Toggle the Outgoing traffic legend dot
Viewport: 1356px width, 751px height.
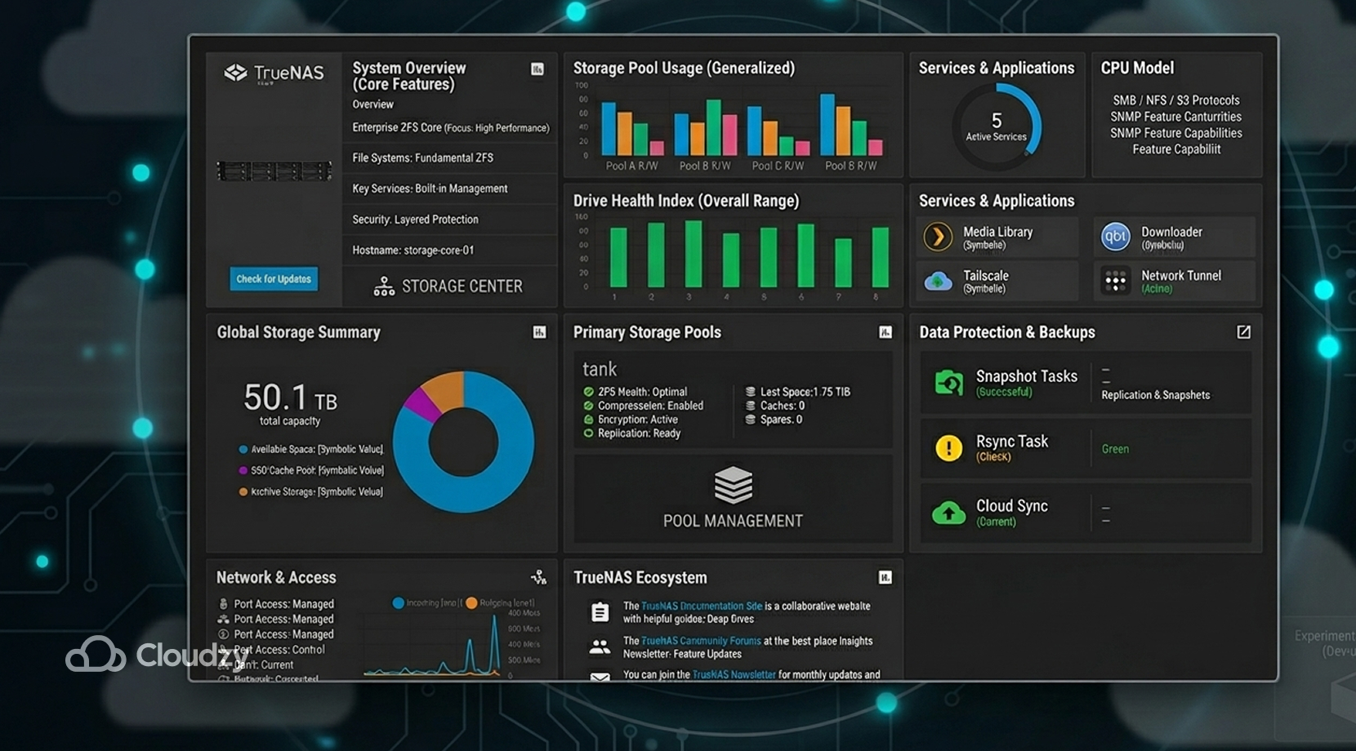point(470,602)
